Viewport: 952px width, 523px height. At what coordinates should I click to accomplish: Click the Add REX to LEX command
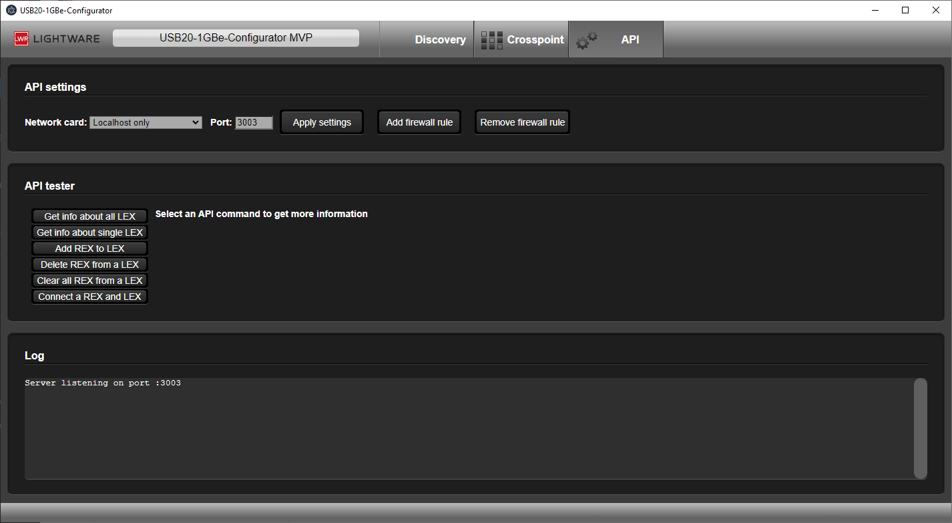coord(89,248)
